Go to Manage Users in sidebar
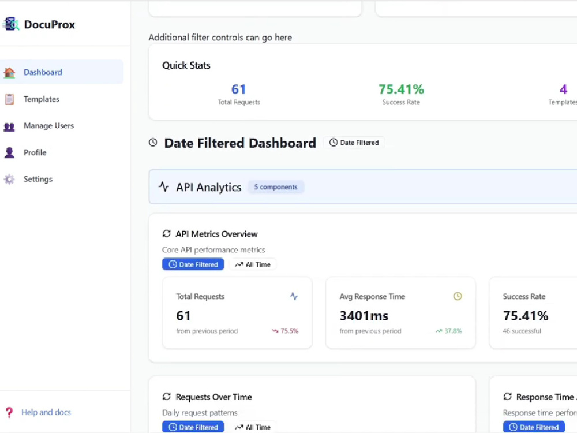This screenshot has height=433, width=577. pyautogui.click(x=62, y=126)
